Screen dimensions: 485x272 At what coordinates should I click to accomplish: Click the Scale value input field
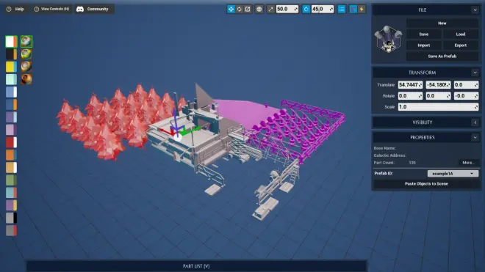438,107
